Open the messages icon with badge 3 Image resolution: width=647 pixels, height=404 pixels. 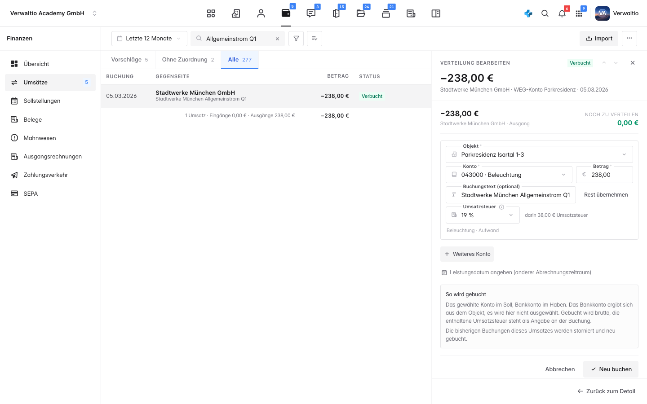311,13
